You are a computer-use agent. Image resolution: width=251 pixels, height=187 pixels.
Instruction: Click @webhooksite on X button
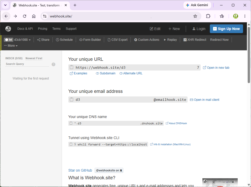coord(109,170)
